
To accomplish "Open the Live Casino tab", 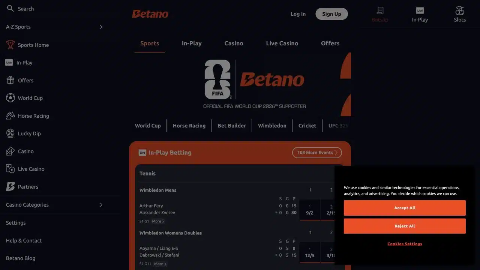I will [282, 43].
